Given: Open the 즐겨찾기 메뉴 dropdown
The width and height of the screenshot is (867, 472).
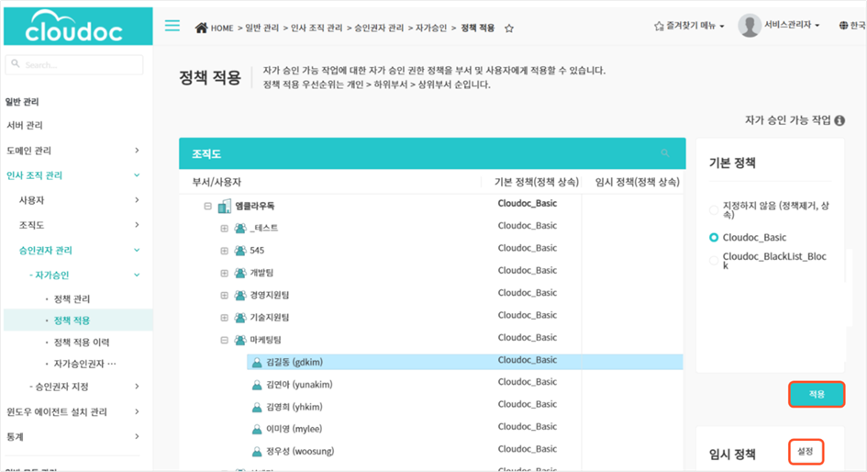Looking at the screenshot, I should point(688,26).
